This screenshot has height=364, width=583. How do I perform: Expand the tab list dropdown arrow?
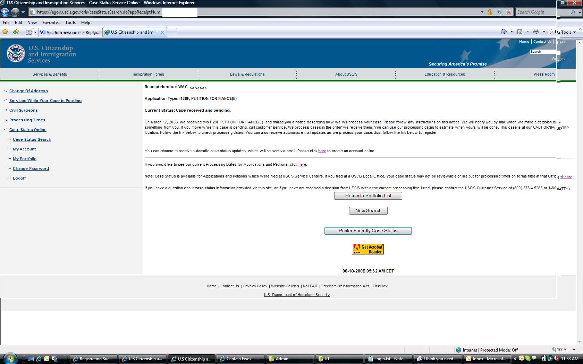pyautogui.click(x=35, y=32)
